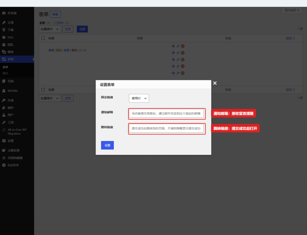
Task: Click pencil edit icon of topmost field row
Action: coord(178,46)
